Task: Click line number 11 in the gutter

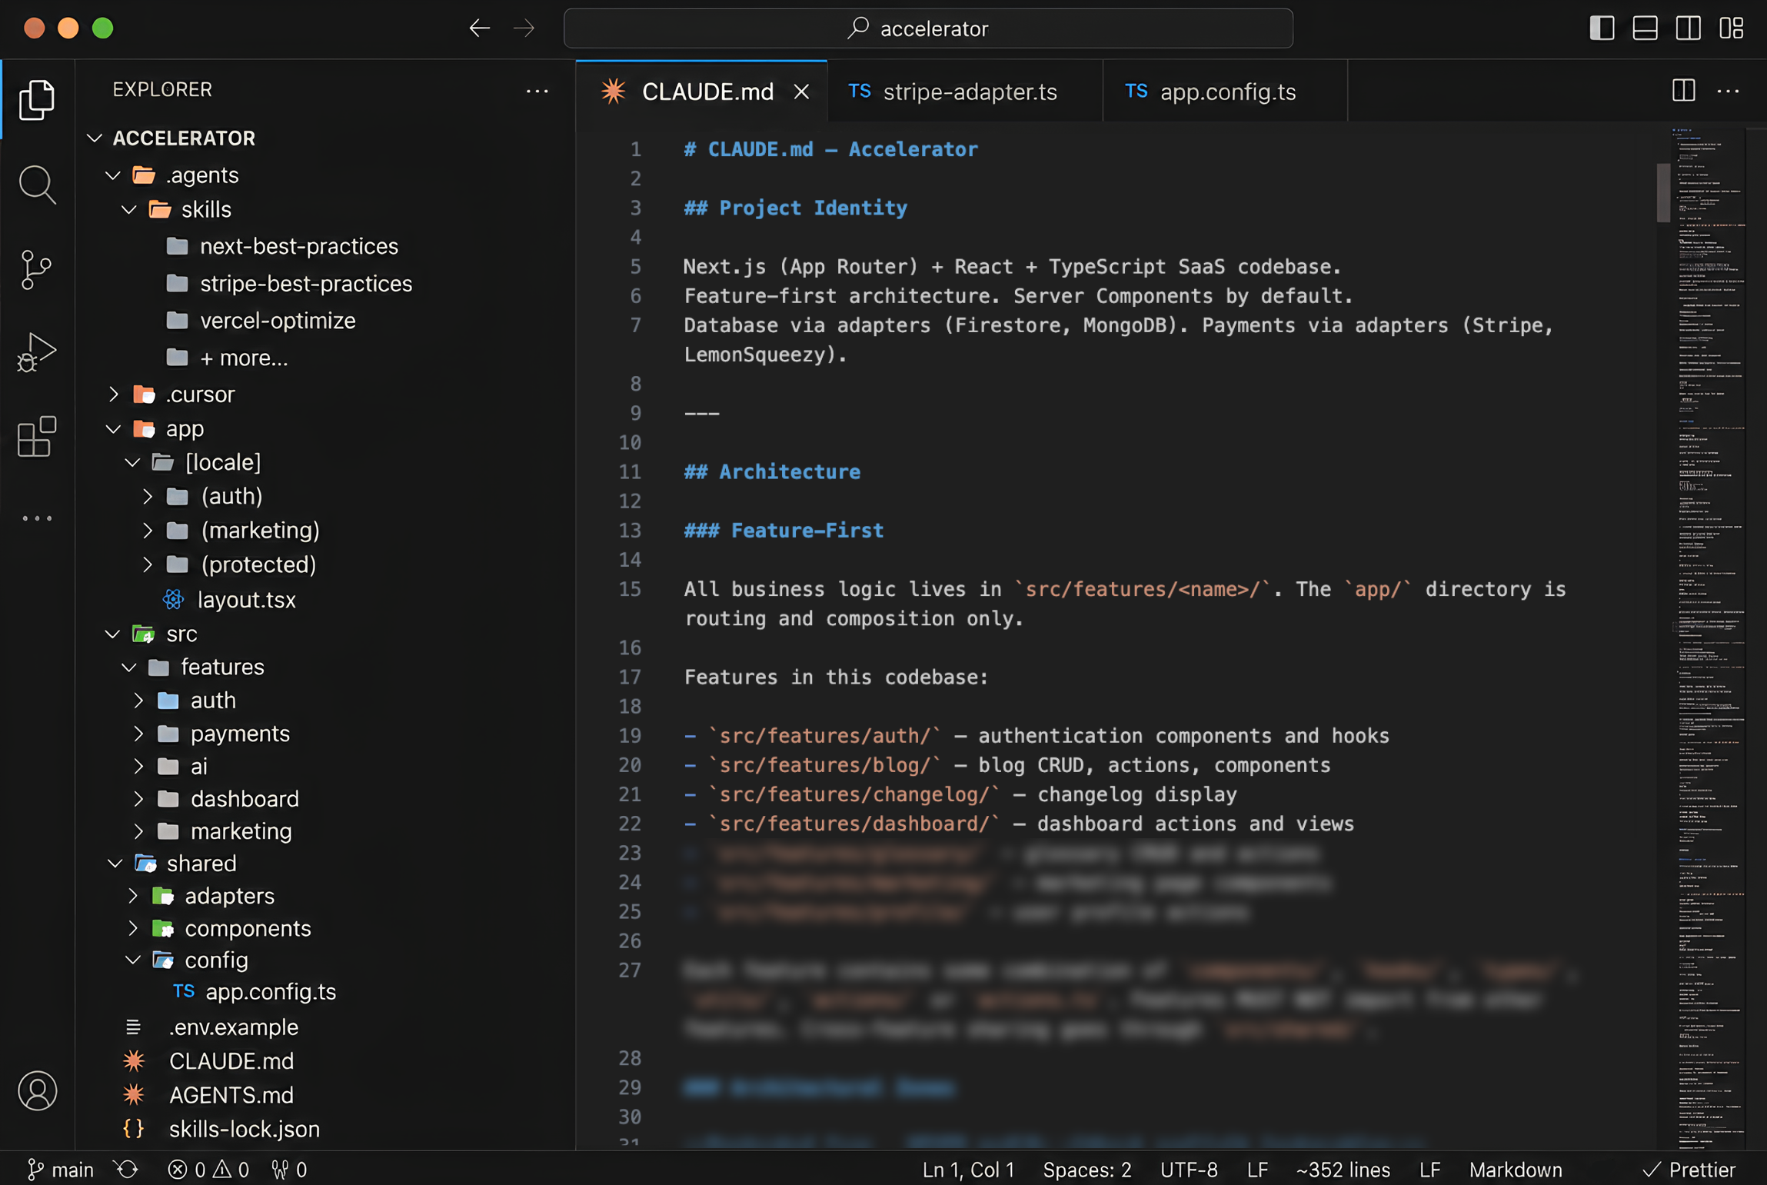Action: [x=629, y=471]
